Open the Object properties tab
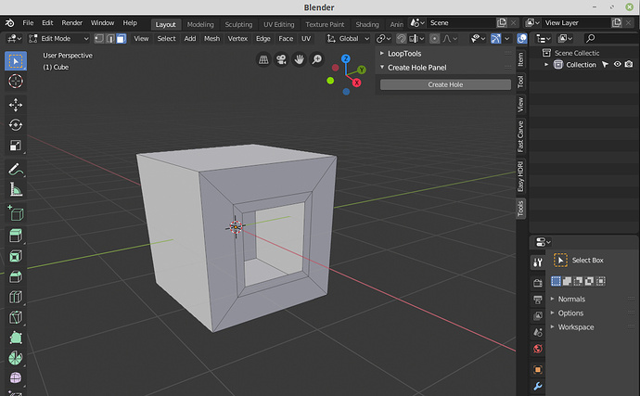640x396 pixels. pos(538,369)
